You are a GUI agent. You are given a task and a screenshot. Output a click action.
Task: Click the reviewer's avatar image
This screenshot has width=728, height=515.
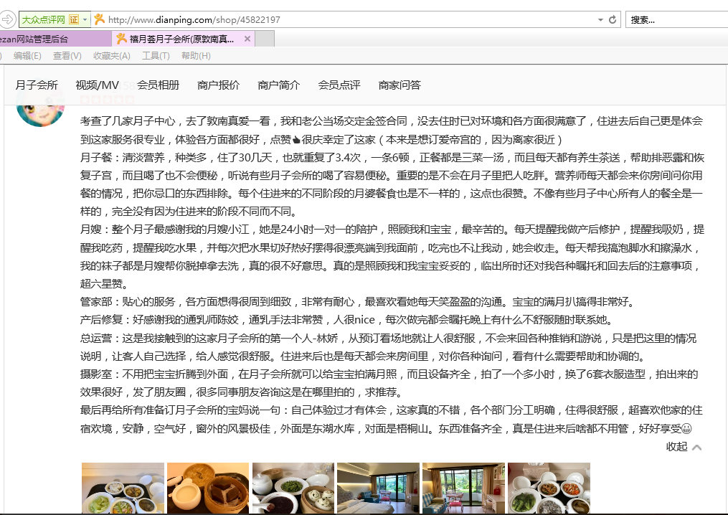point(40,113)
